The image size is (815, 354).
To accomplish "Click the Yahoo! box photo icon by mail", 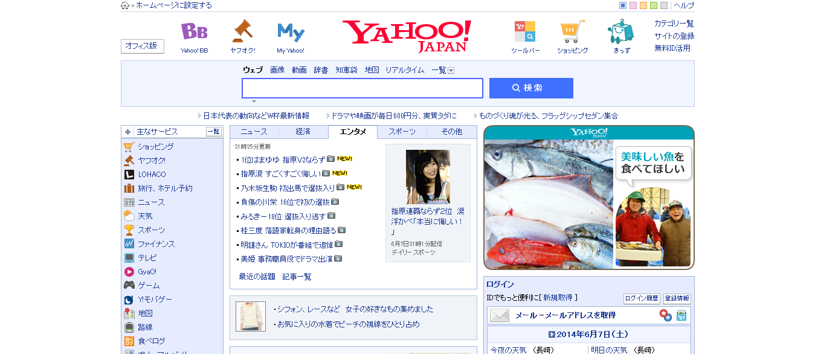I will [x=681, y=315].
